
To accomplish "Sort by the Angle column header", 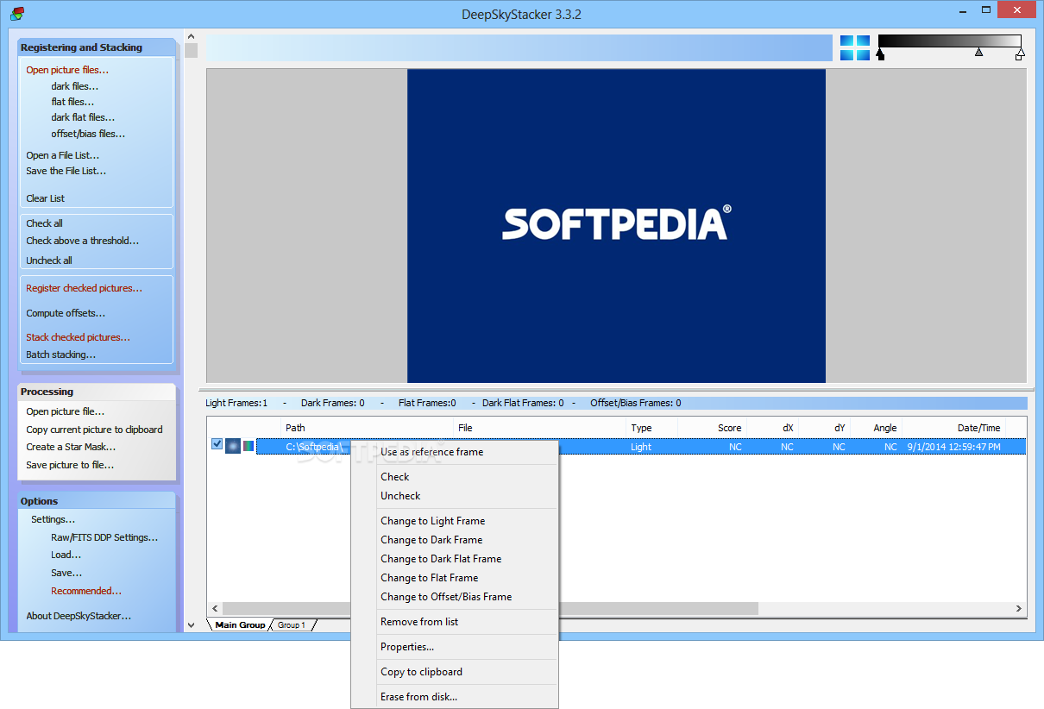I will (x=877, y=428).
